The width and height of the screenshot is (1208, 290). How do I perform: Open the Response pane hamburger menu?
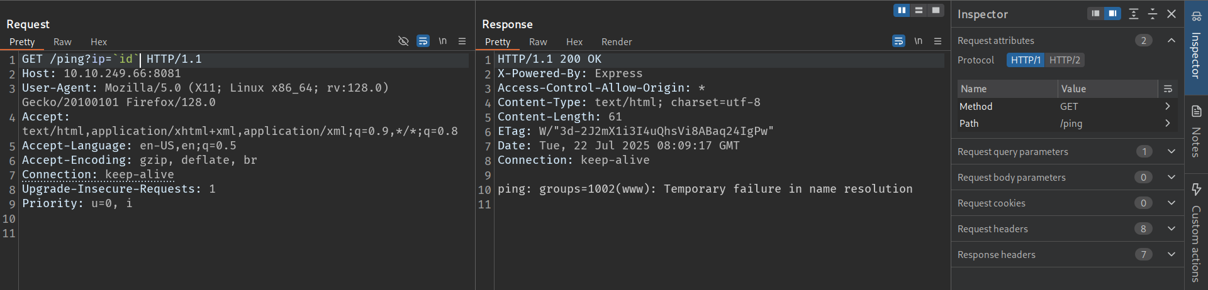(x=938, y=41)
